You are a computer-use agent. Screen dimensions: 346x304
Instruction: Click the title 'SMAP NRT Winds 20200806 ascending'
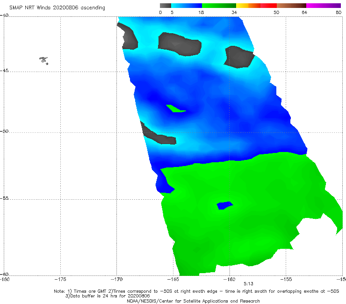point(57,7)
